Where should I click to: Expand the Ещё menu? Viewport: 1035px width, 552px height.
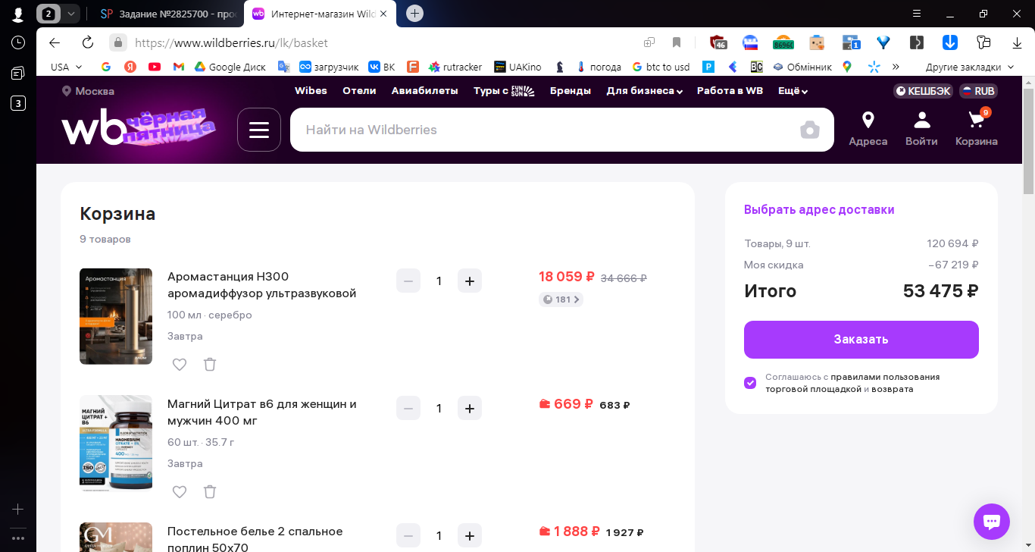point(793,91)
